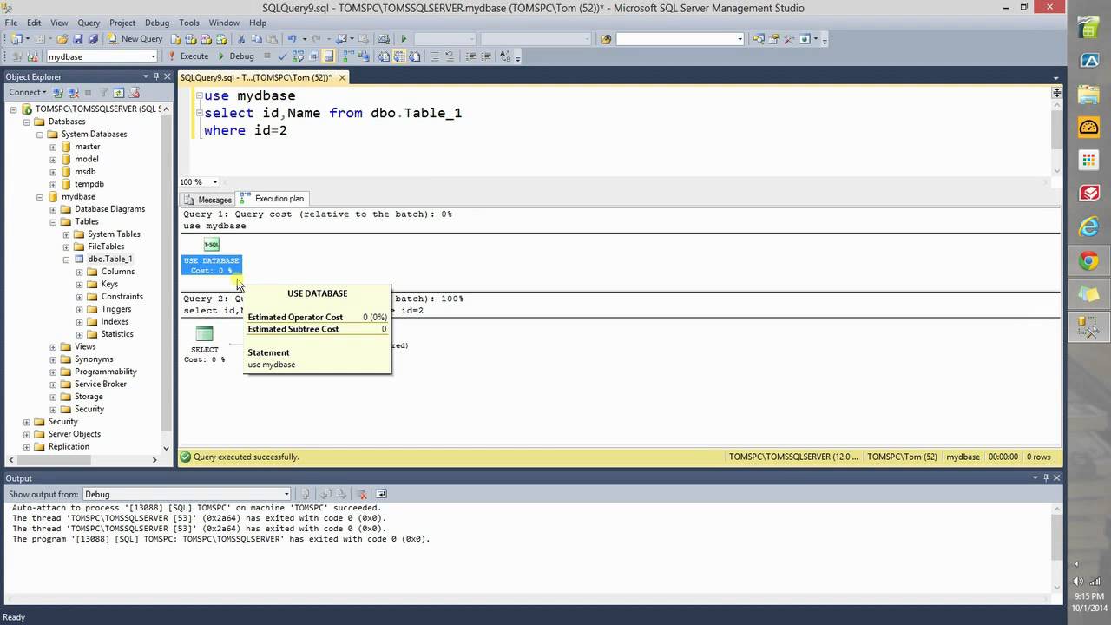The image size is (1111, 625).
Task: Save the current query with the Save icon
Action: click(77, 38)
